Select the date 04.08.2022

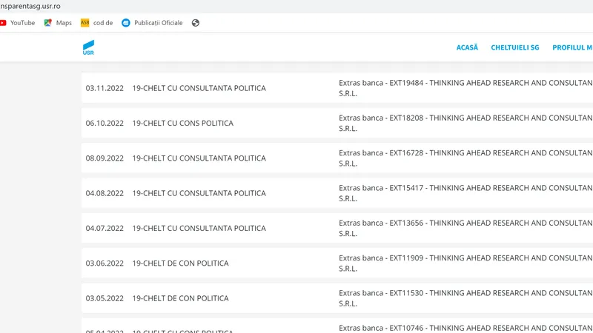(x=105, y=193)
